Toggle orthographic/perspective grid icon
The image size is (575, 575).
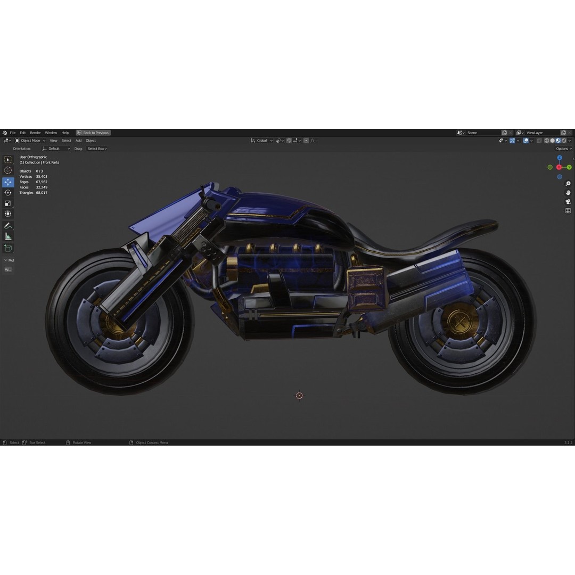click(x=568, y=210)
